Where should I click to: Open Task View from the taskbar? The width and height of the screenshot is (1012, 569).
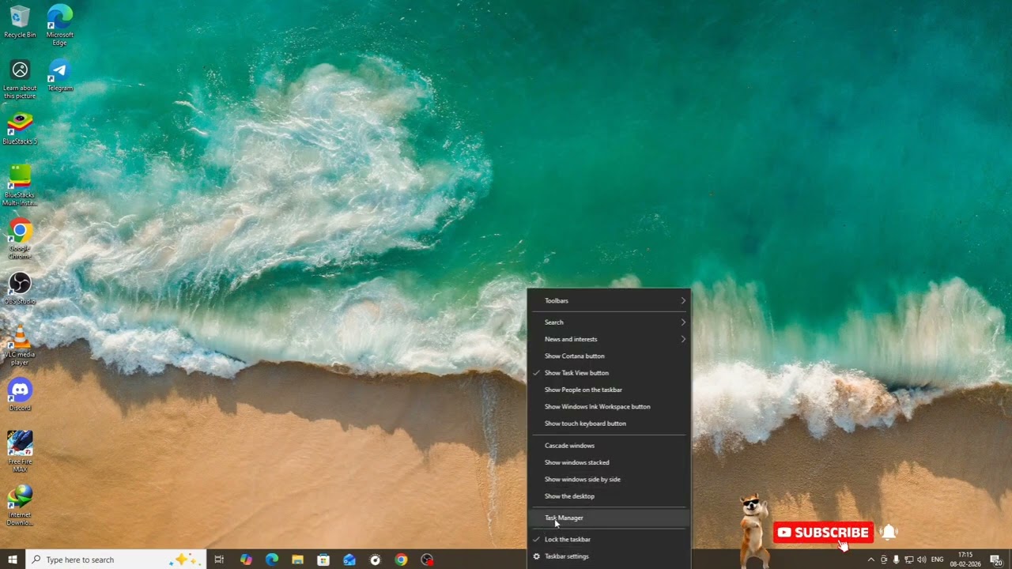[219, 560]
